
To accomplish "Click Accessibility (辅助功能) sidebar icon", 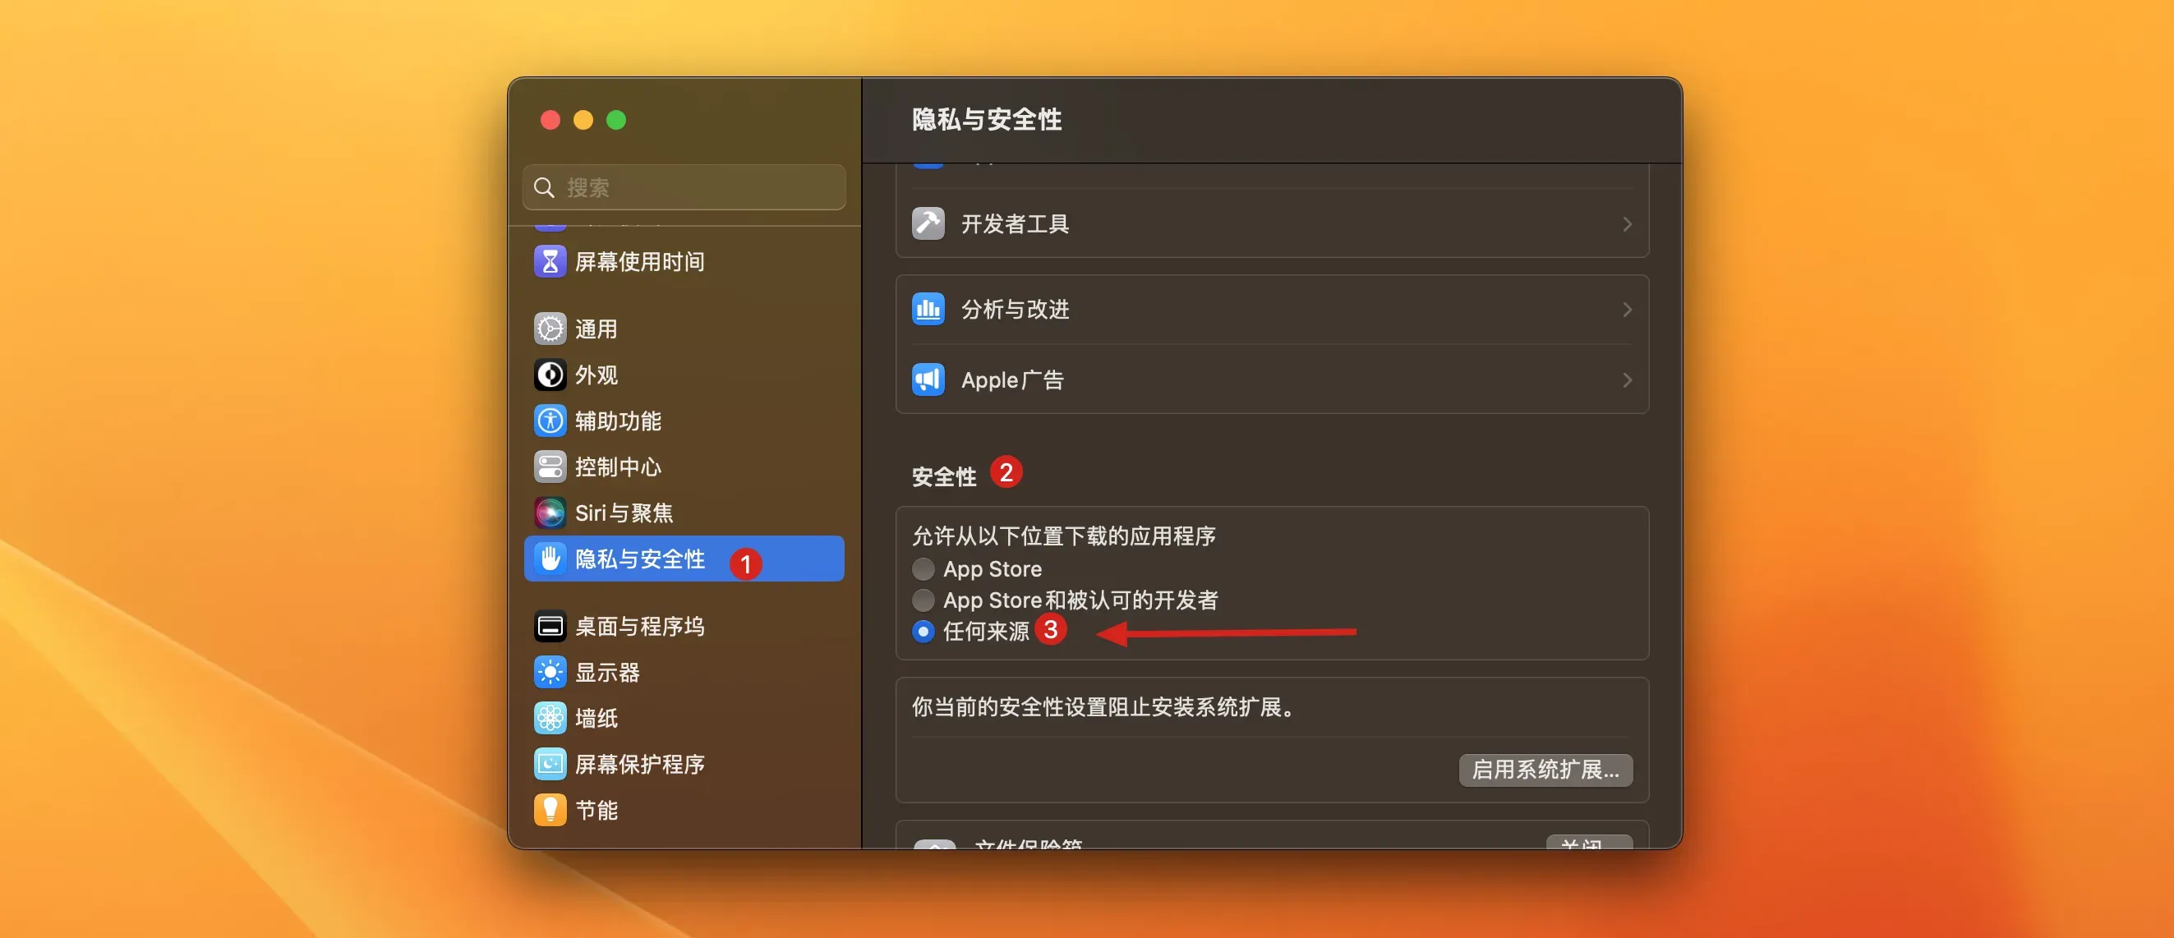I will point(550,421).
